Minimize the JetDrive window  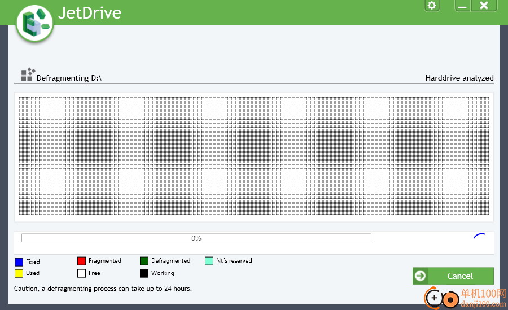463,6
